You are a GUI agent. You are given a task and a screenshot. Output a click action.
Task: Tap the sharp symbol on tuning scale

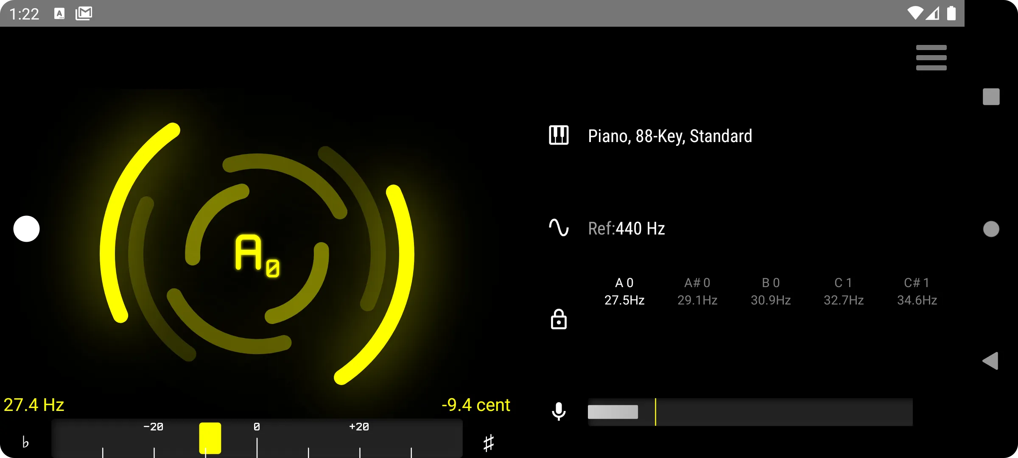[489, 443]
